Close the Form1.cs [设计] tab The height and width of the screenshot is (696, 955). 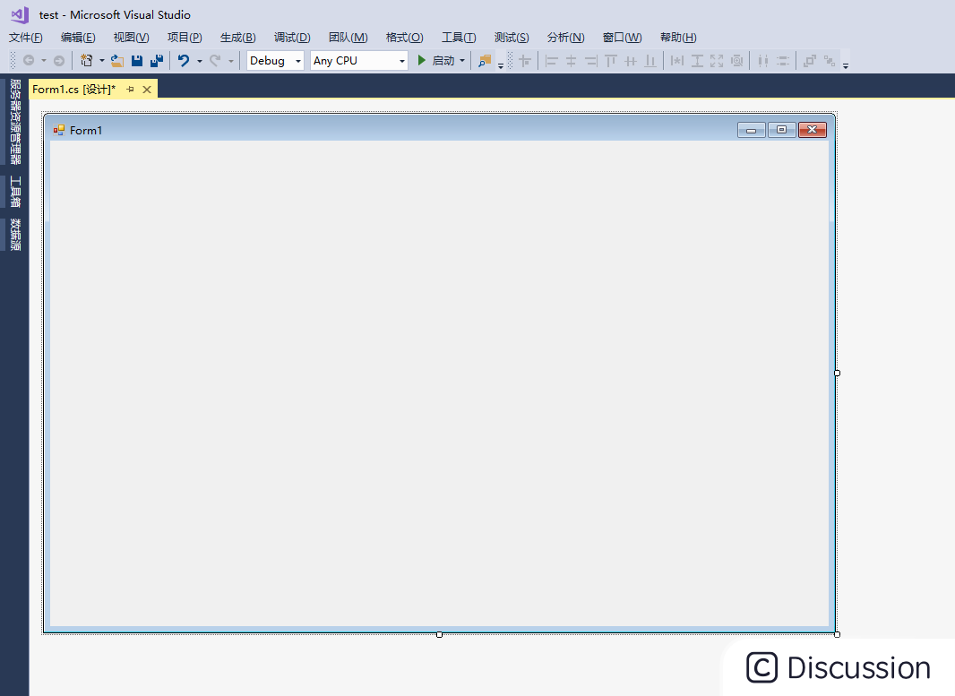click(x=147, y=90)
